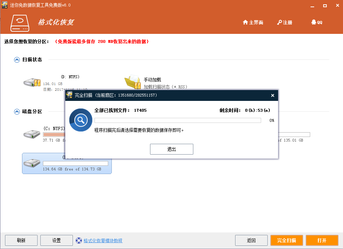The width and height of the screenshot is (343, 249).
Task: Click the 手动加载 folder icon
Action: 133,82
